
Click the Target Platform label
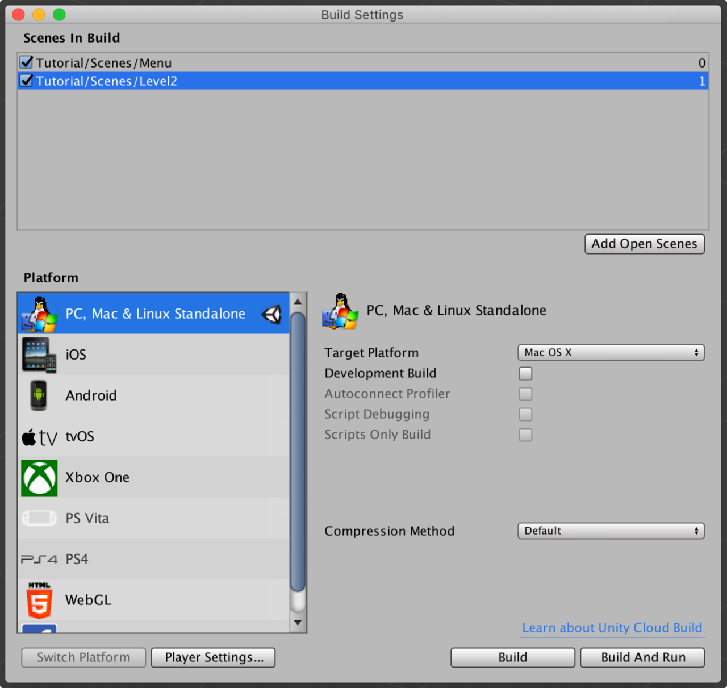click(x=371, y=353)
